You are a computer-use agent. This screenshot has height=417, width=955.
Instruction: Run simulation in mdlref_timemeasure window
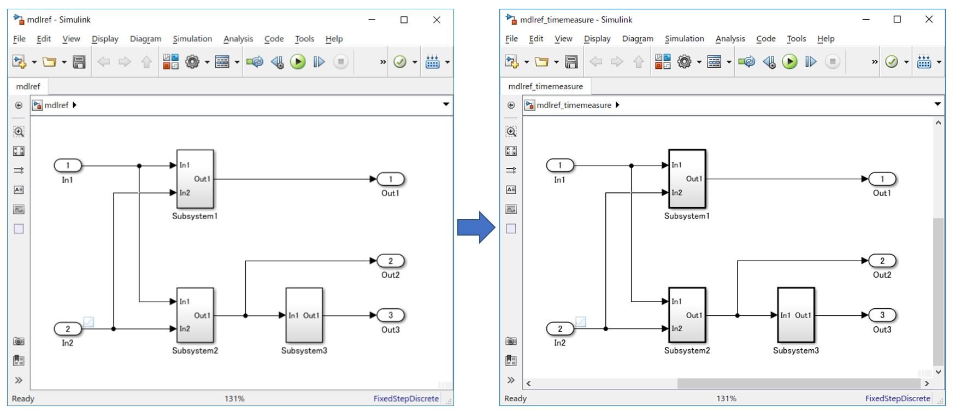789,62
